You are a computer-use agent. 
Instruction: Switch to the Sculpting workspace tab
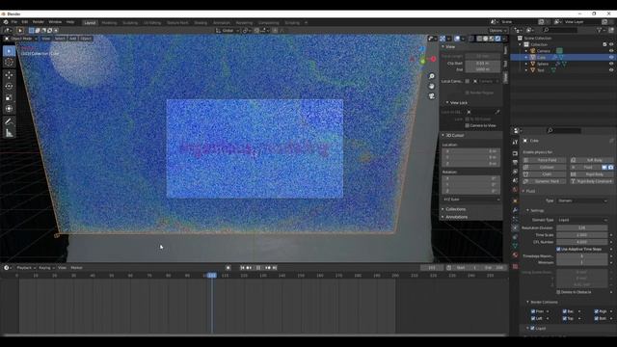point(130,23)
